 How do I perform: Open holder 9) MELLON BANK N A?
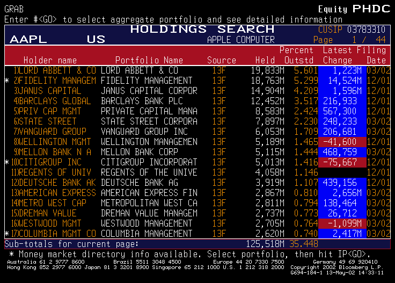tap(52, 152)
